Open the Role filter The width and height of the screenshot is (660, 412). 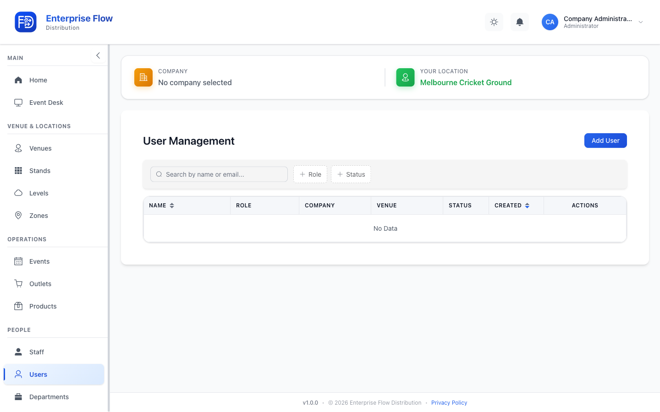click(310, 174)
